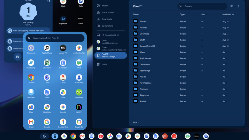Image resolution: width=249 pixels, height=140 pixels.
Task: Open the Movies folder
Action: pos(187,21)
